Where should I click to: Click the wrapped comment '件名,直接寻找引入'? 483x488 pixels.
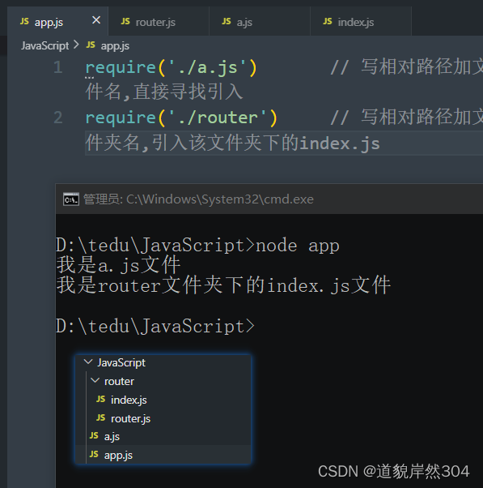click(164, 92)
